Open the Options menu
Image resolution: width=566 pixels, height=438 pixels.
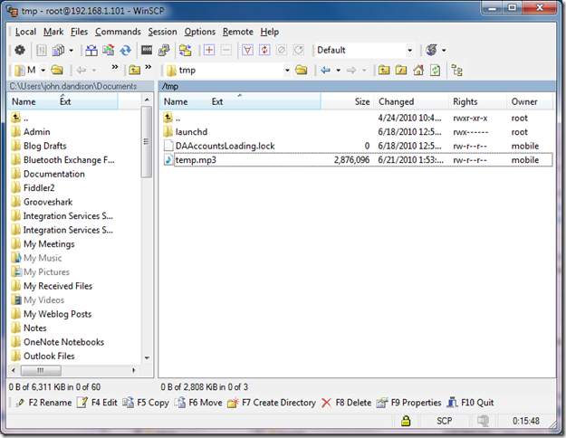point(199,32)
